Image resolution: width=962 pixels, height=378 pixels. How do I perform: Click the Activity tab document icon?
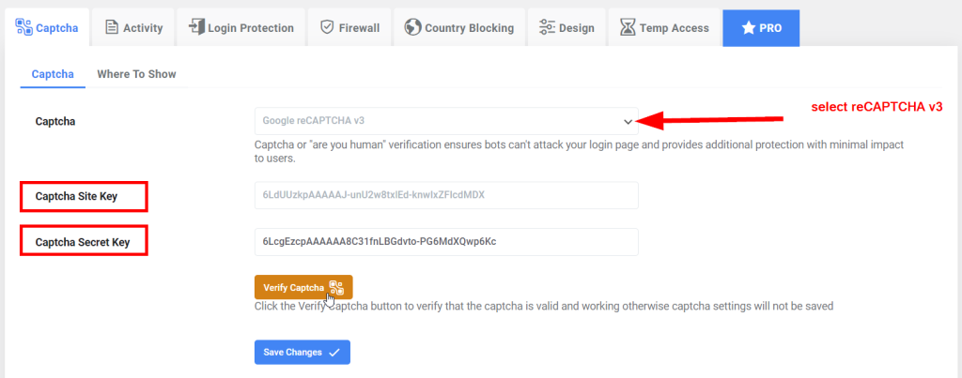(x=112, y=27)
